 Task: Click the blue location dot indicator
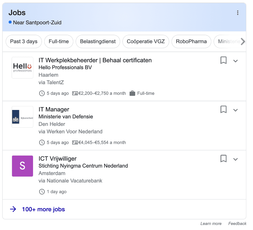point(10,22)
